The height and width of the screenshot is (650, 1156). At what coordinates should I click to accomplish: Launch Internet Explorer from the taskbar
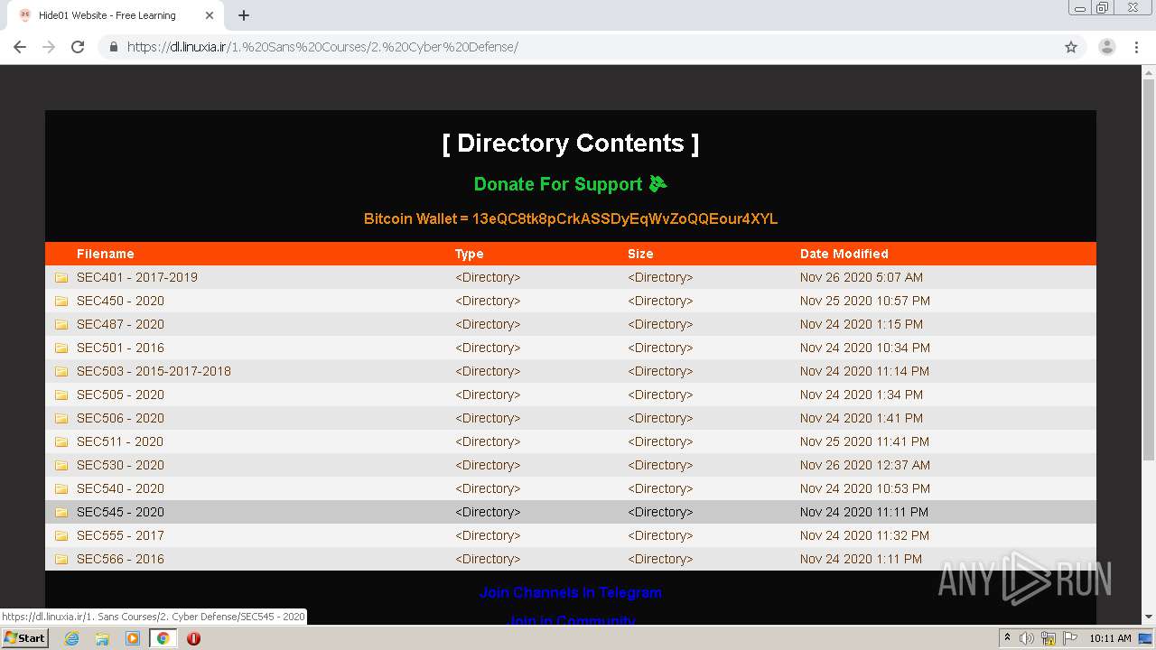click(x=71, y=638)
